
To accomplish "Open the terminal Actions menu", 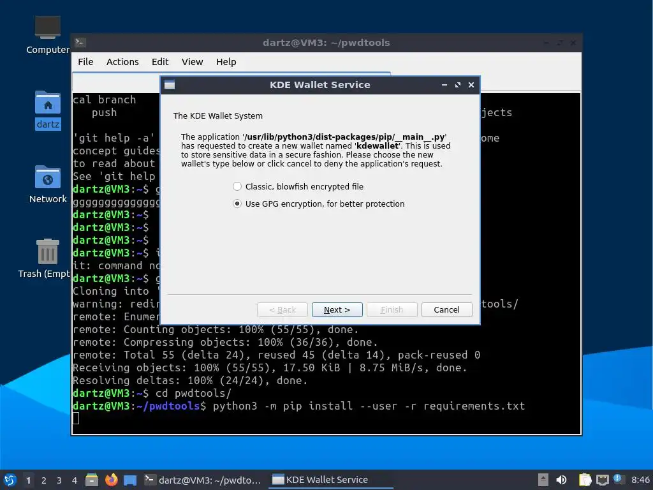I will [122, 62].
